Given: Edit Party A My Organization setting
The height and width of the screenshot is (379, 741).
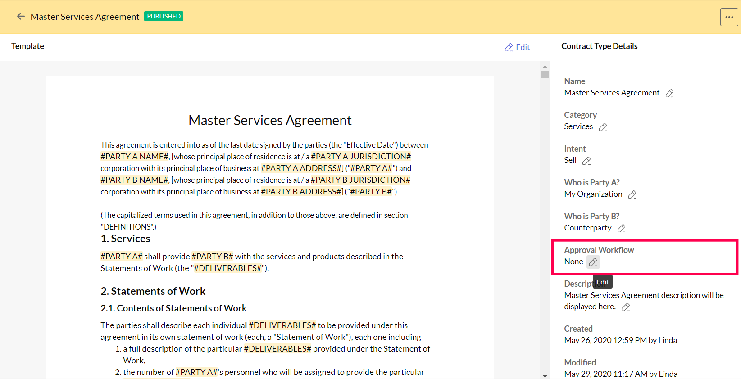Looking at the screenshot, I should click(x=632, y=194).
